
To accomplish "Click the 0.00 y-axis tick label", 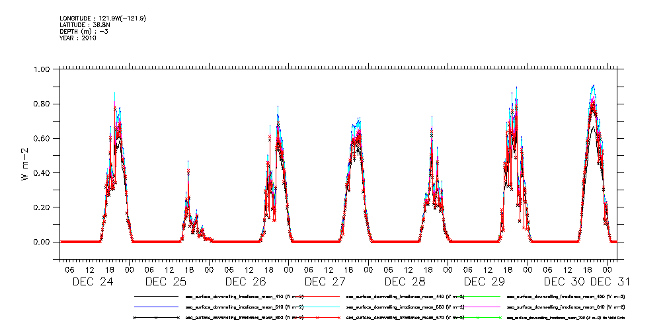I will pos(42,242).
